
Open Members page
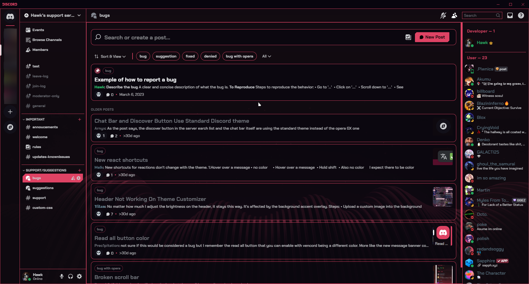coord(53,50)
